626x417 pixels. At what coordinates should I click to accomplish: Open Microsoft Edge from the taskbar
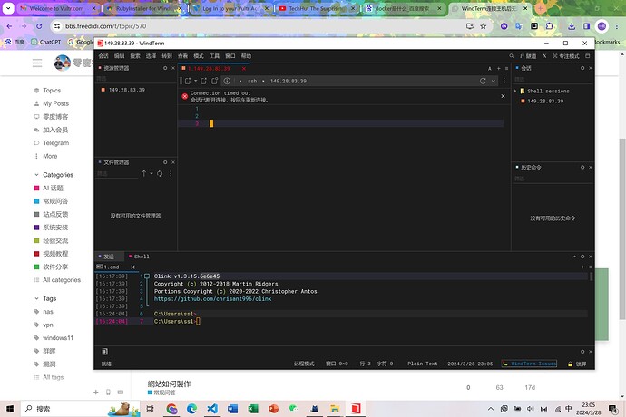(x=192, y=408)
